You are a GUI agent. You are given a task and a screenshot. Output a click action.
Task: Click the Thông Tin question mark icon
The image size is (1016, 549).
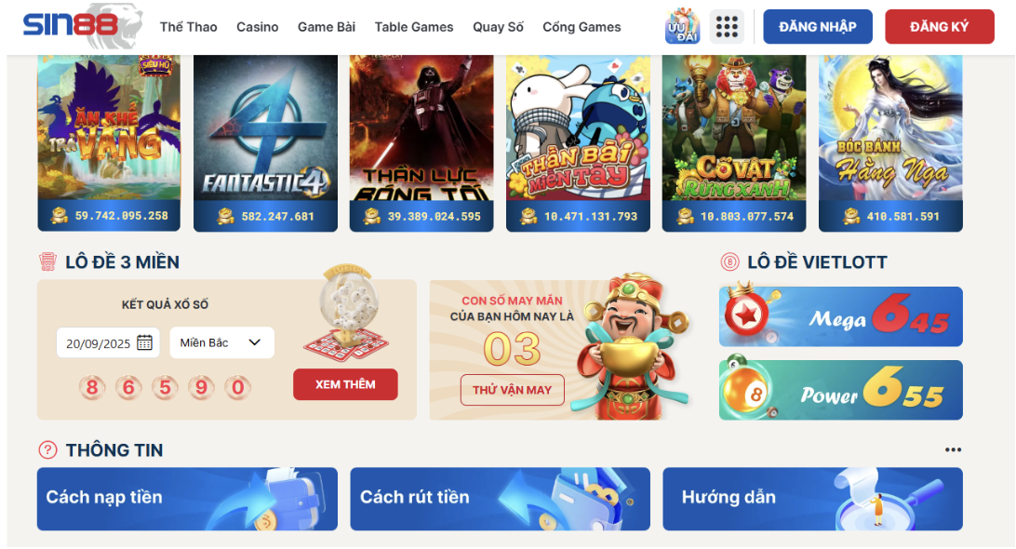tap(48, 449)
